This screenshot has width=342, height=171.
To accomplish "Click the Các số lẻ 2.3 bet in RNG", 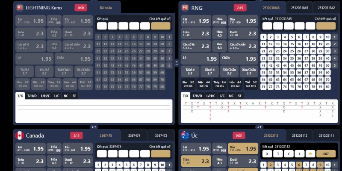I will coord(196,46).
